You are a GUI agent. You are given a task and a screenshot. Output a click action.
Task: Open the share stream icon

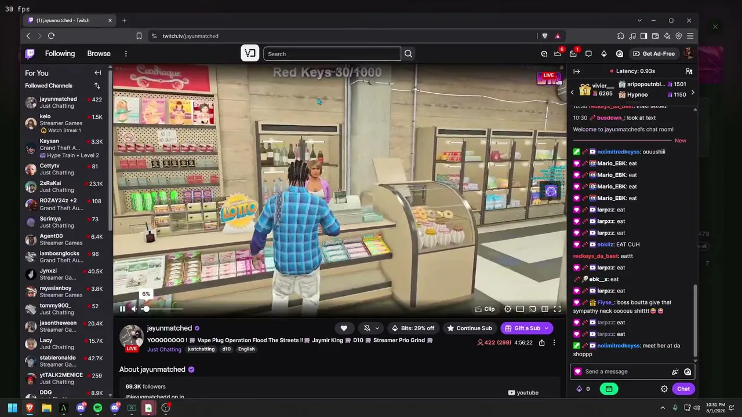click(x=541, y=343)
